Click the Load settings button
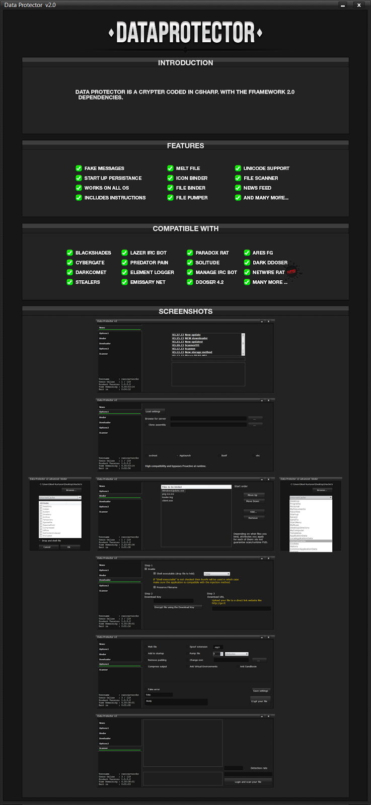 (x=155, y=412)
